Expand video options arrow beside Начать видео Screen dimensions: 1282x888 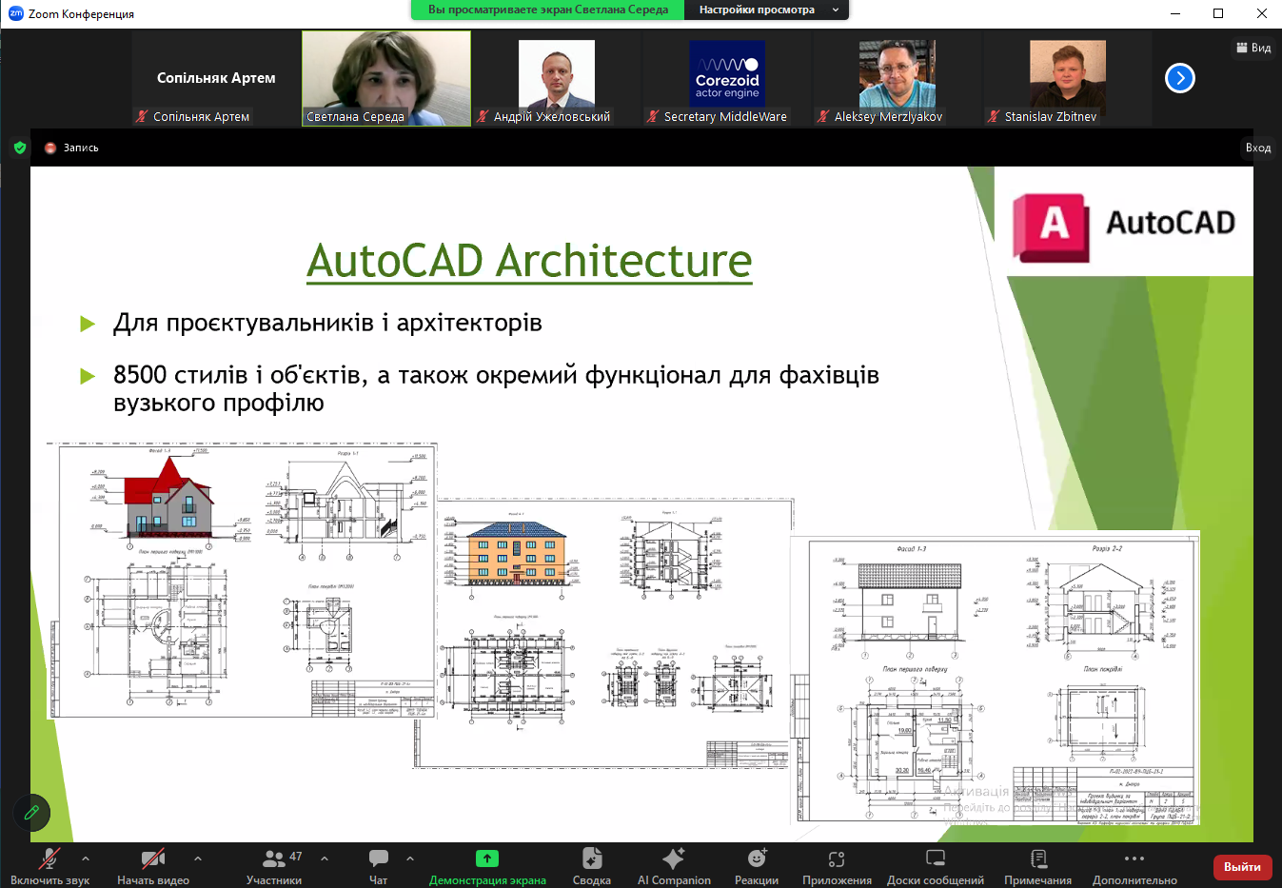point(198,858)
